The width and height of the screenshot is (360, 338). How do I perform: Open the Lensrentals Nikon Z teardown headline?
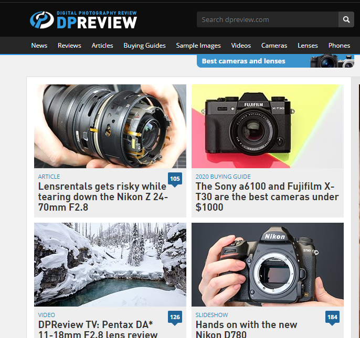coord(103,197)
